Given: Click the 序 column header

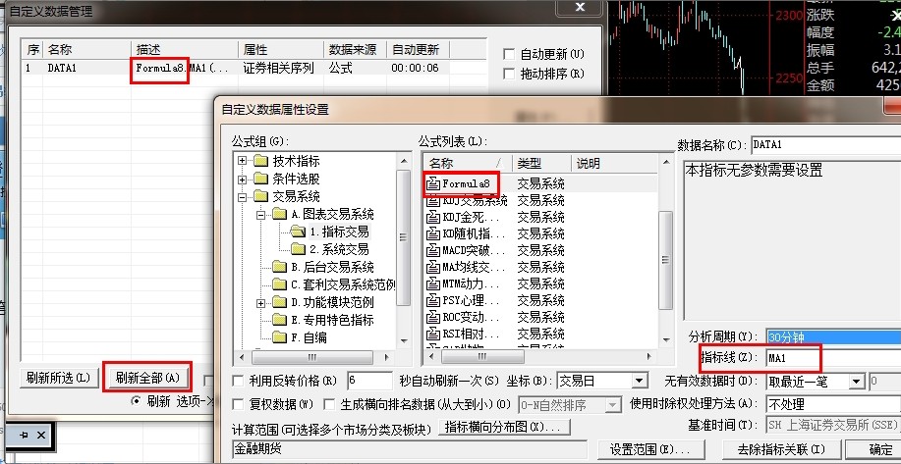Looking at the screenshot, I should [33, 49].
